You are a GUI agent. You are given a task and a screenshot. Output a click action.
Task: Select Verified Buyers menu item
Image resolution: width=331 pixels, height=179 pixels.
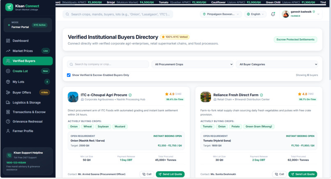[x=28, y=61]
